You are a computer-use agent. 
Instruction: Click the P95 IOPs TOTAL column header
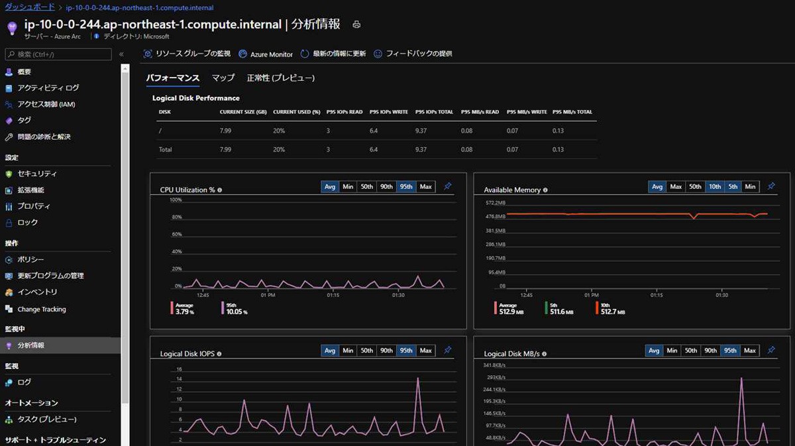[434, 112]
